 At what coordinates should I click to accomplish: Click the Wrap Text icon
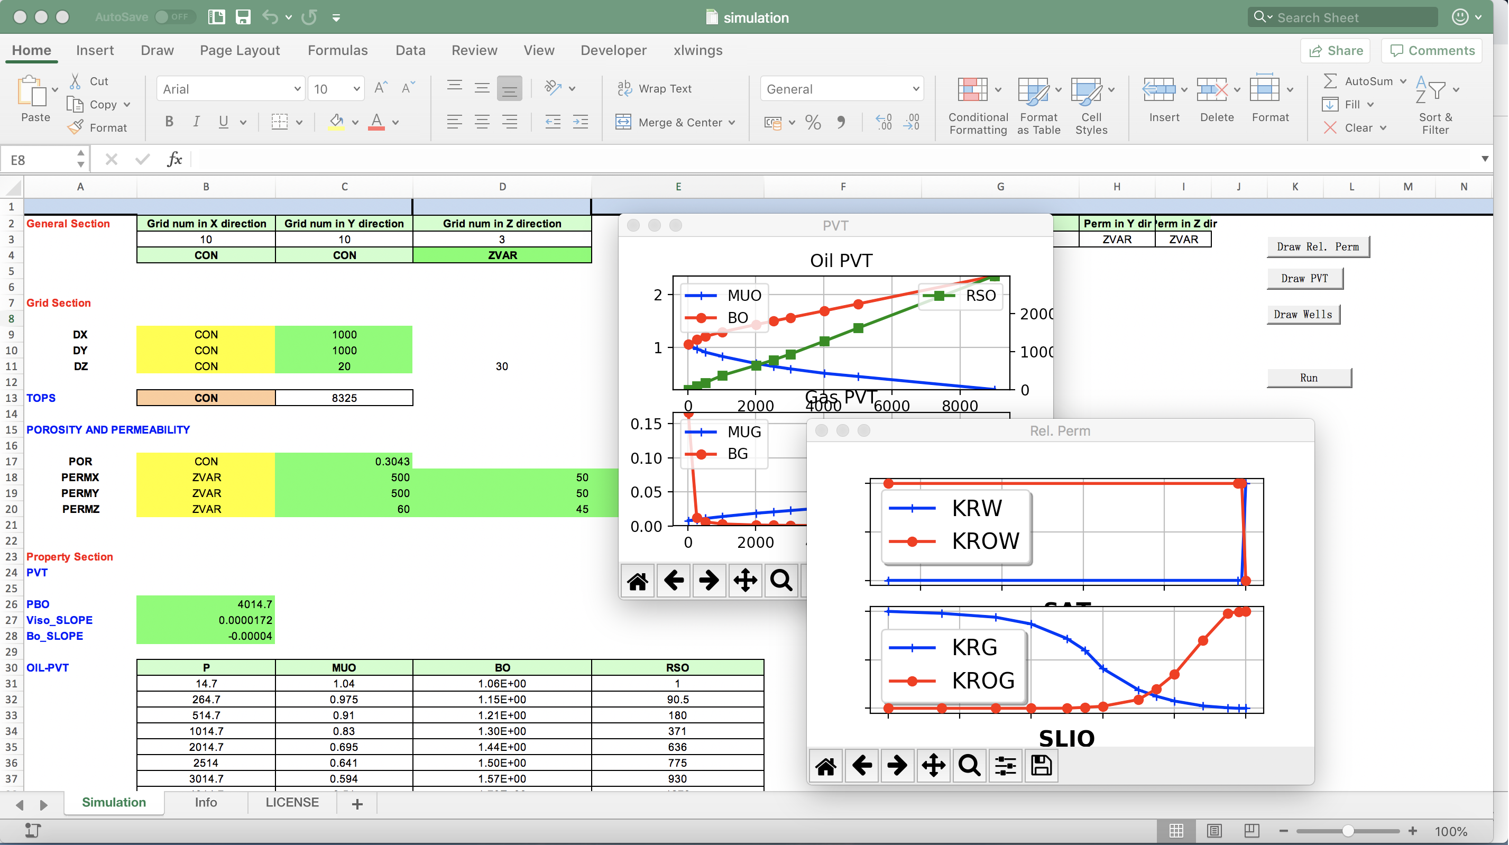pyautogui.click(x=624, y=88)
